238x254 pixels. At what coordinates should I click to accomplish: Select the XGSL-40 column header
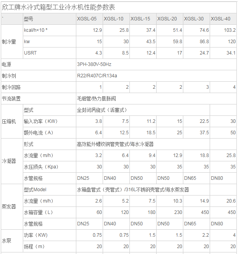221,19
